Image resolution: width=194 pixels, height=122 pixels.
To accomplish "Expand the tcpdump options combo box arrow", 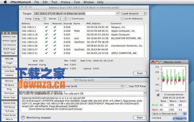I will pos(145,93).
